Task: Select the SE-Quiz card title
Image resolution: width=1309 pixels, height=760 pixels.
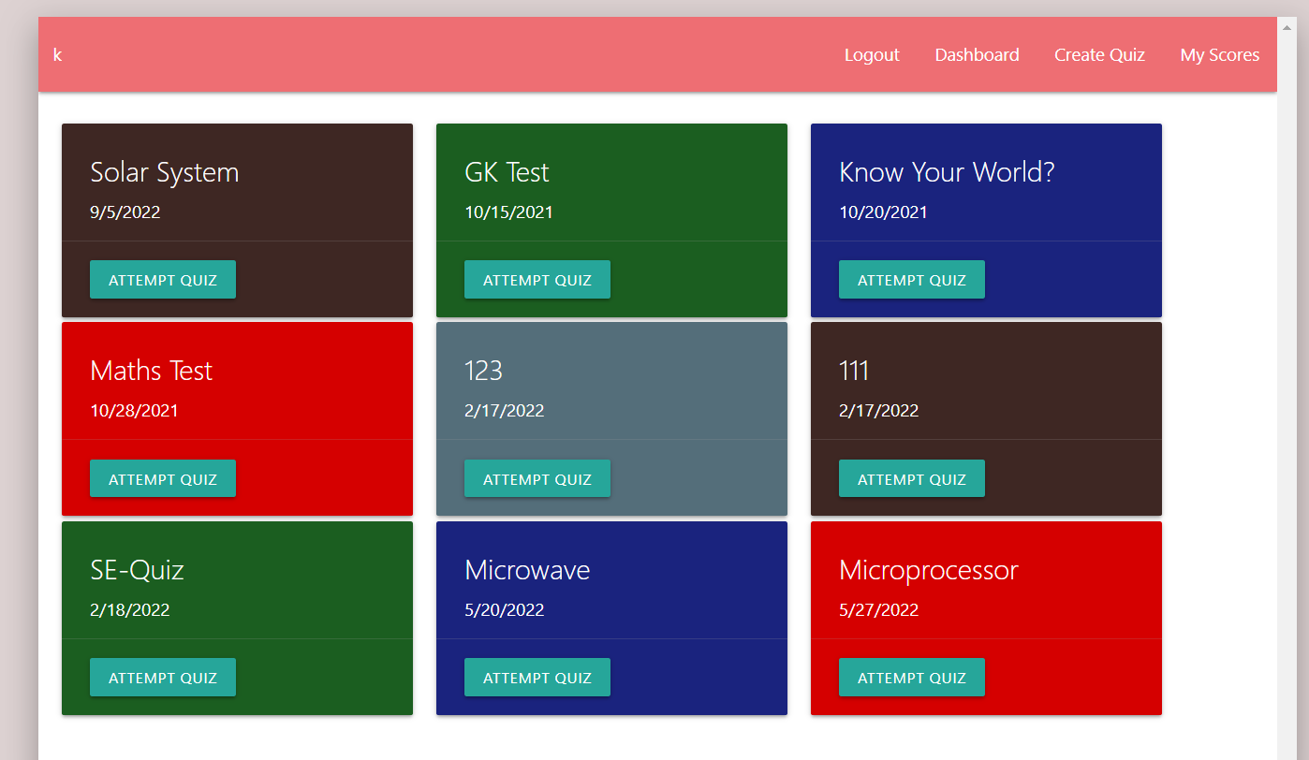Action: [138, 570]
